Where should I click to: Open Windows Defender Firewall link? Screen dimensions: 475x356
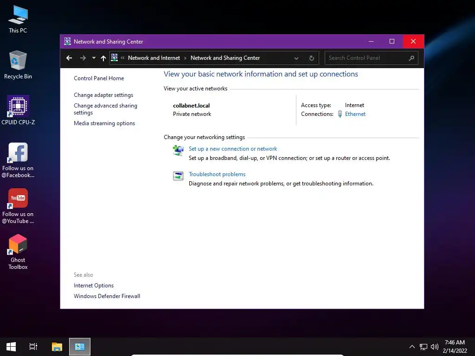click(107, 296)
